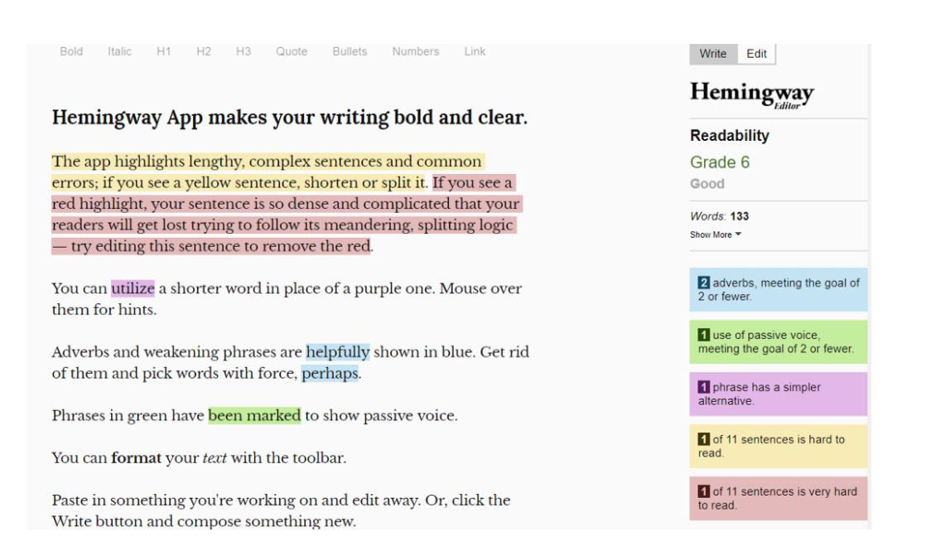
Task: Click the purple highlighted word utilize
Action: click(x=133, y=288)
